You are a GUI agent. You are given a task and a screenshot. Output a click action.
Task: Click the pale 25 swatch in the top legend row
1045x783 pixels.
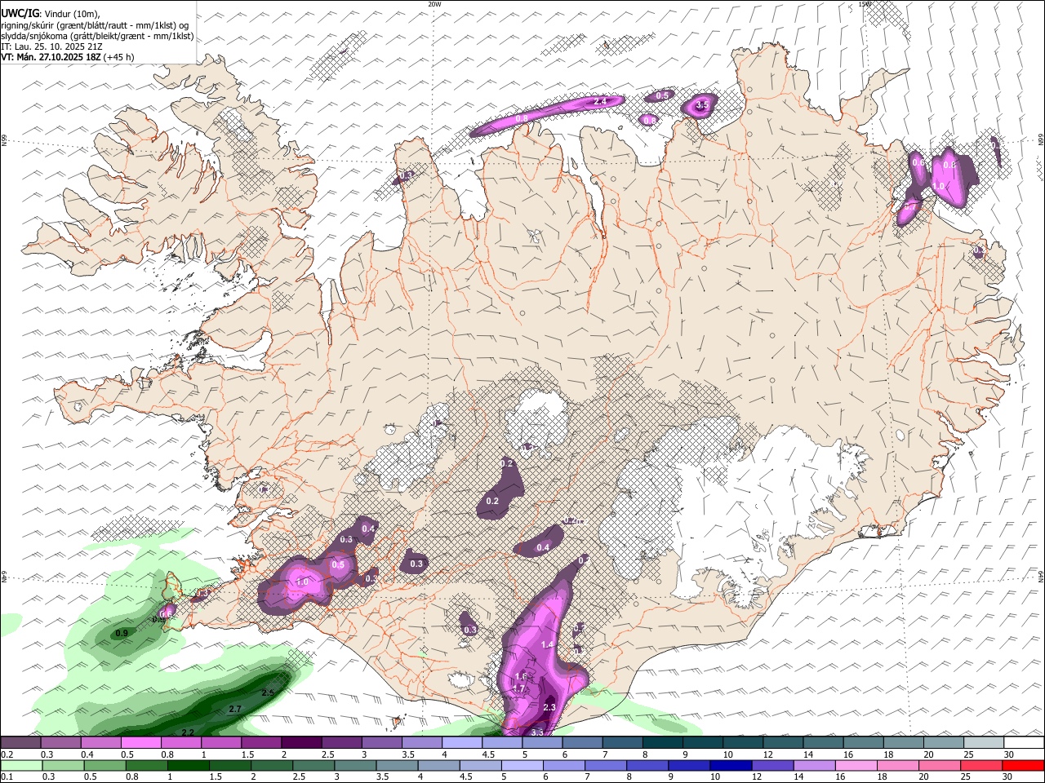click(x=983, y=743)
